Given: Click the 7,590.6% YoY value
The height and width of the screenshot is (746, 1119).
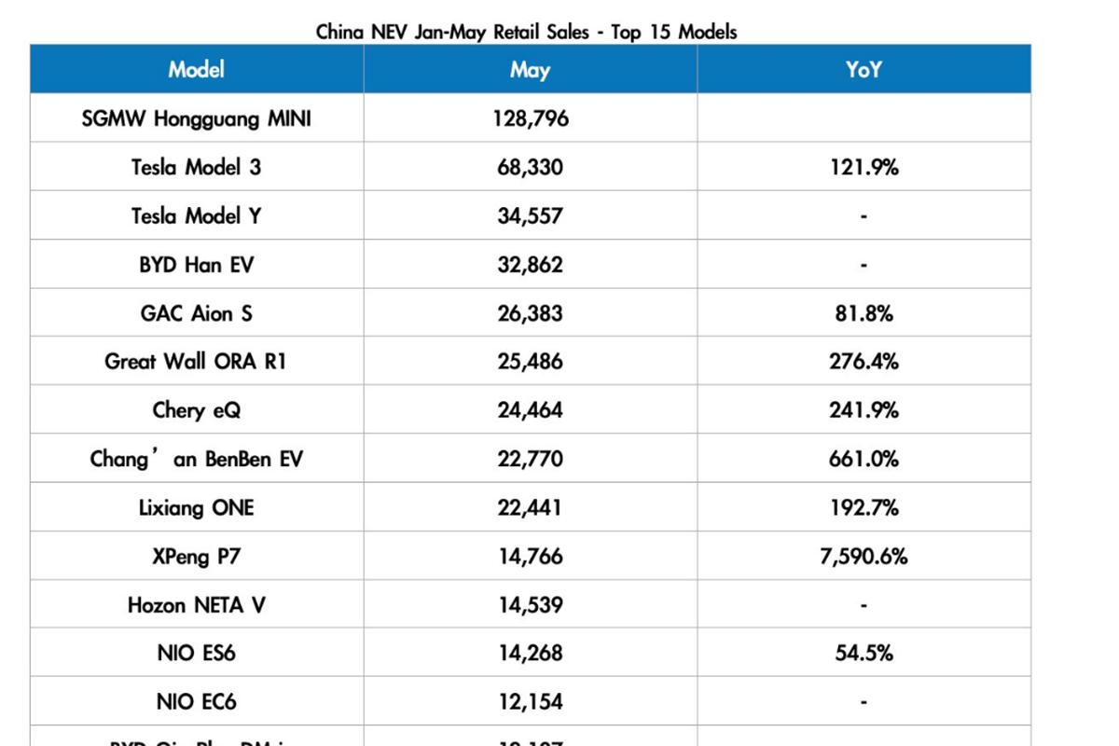Looking at the screenshot, I should pyautogui.click(x=863, y=557).
